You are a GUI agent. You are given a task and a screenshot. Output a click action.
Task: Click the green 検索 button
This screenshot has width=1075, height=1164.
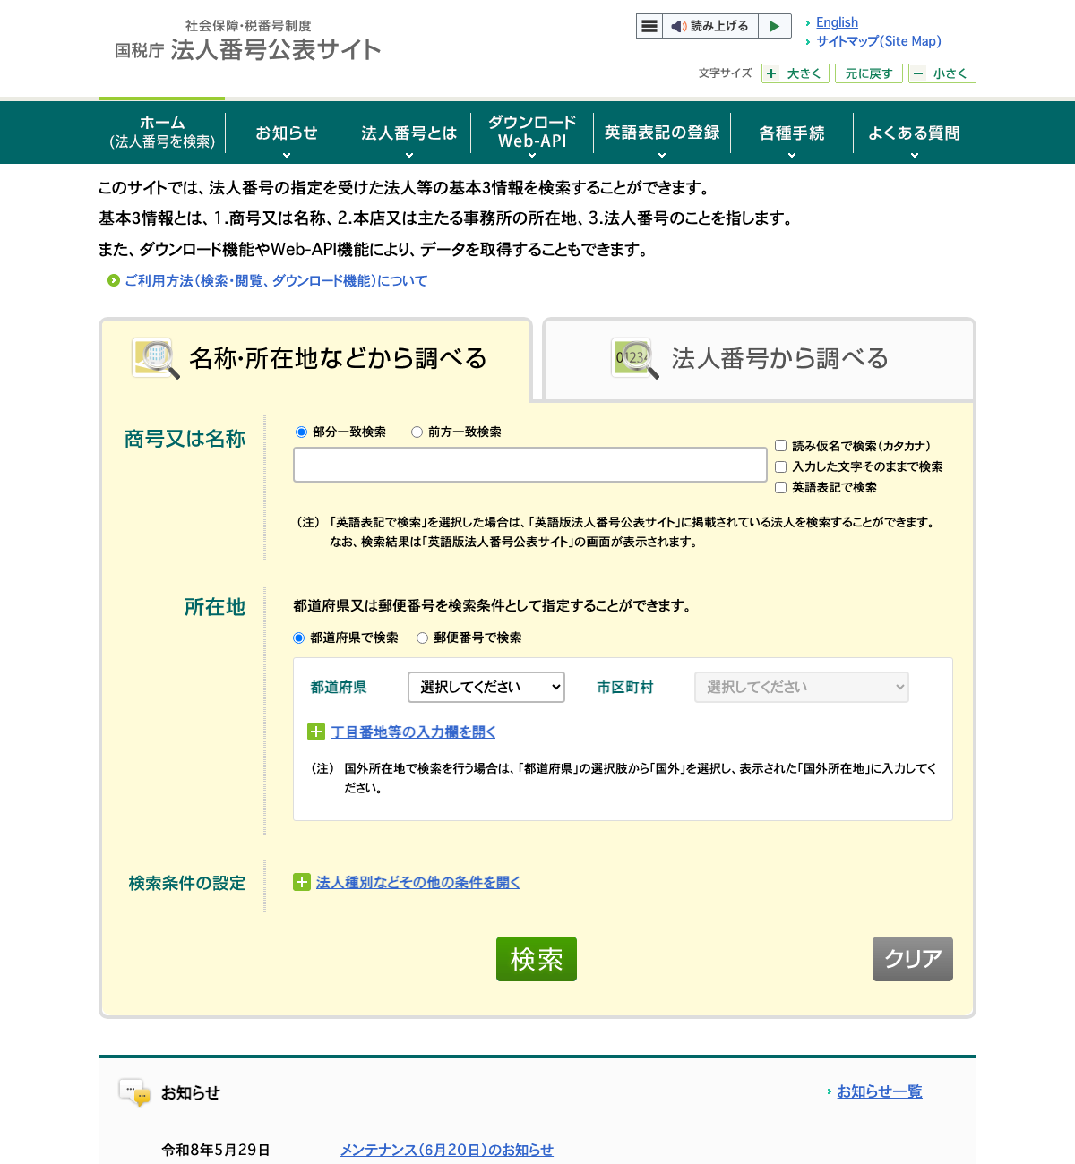tap(537, 959)
